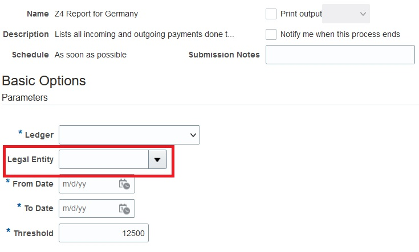Enable the Print output checkbox
The height and width of the screenshot is (252, 419).
pos(271,14)
